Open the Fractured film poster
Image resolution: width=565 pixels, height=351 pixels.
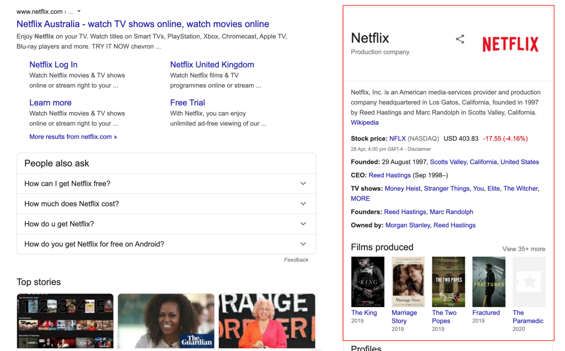(x=489, y=282)
